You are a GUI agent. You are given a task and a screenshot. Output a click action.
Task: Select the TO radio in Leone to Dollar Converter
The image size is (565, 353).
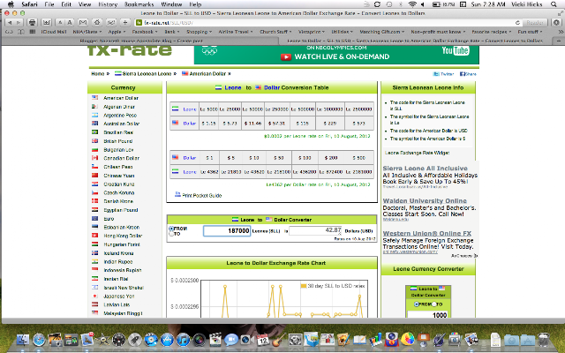click(x=171, y=234)
